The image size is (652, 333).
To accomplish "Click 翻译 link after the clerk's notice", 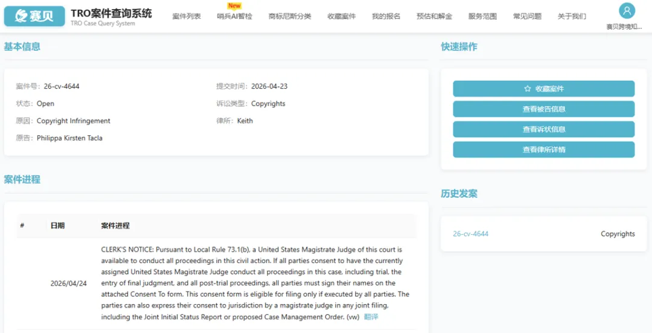I will point(371,317).
